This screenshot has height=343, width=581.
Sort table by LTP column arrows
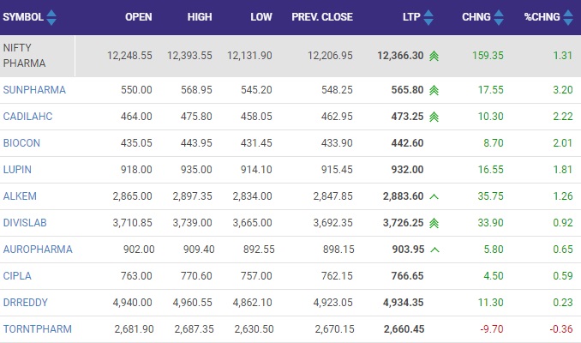tap(428, 17)
